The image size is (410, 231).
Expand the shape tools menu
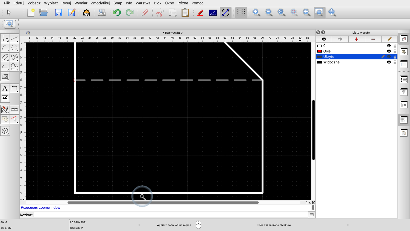[x=14, y=67]
